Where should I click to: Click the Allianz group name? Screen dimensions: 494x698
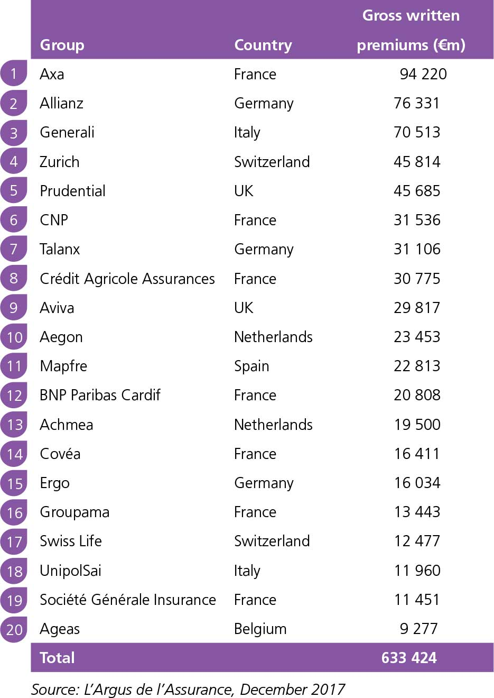pyautogui.click(x=61, y=103)
